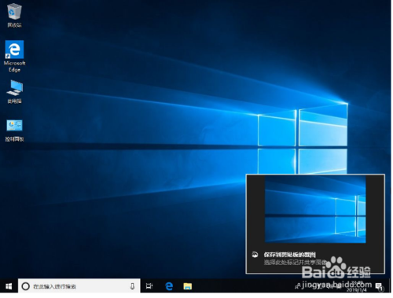The width and height of the screenshot is (393, 298).
Task: Select the This PC desktop icon
Action: coord(14,92)
